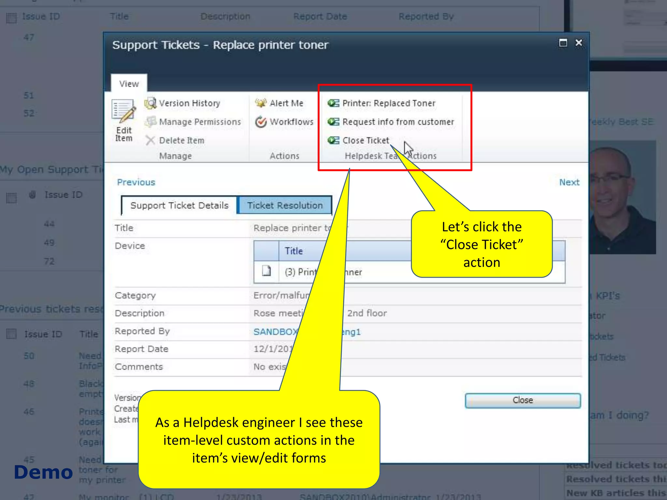Click the Next link
This screenshot has height=500, width=667.
click(x=569, y=182)
